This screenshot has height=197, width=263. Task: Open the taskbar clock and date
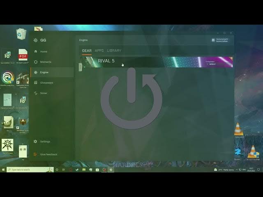pyautogui.click(x=251, y=170)
